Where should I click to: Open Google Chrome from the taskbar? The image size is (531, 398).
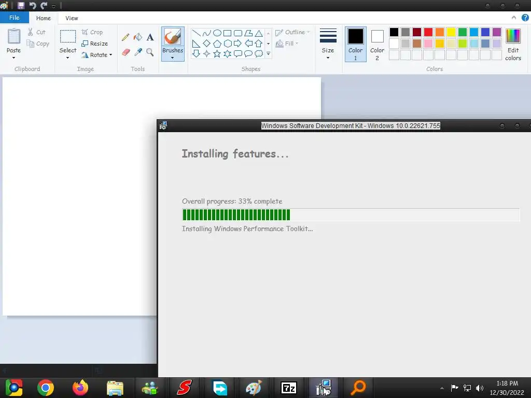46,388
